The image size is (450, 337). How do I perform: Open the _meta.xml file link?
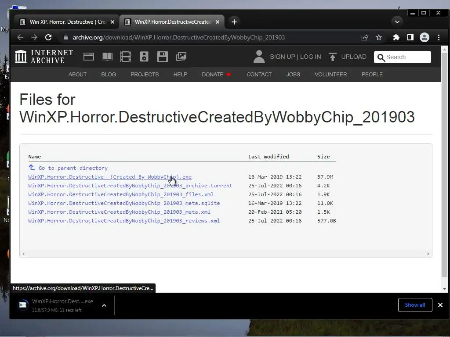pyautogui.click(x=120, y=212)
